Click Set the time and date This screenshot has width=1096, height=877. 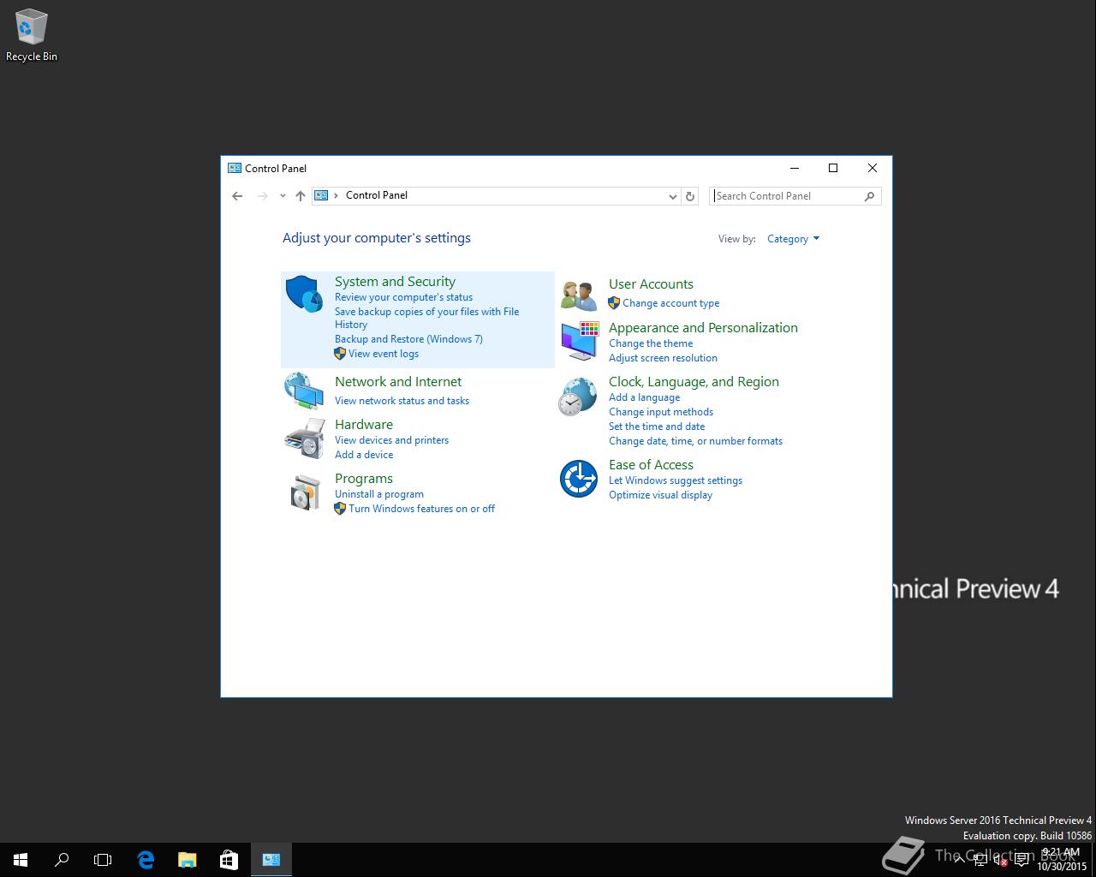pyautogui.click(x=657, y=427)
